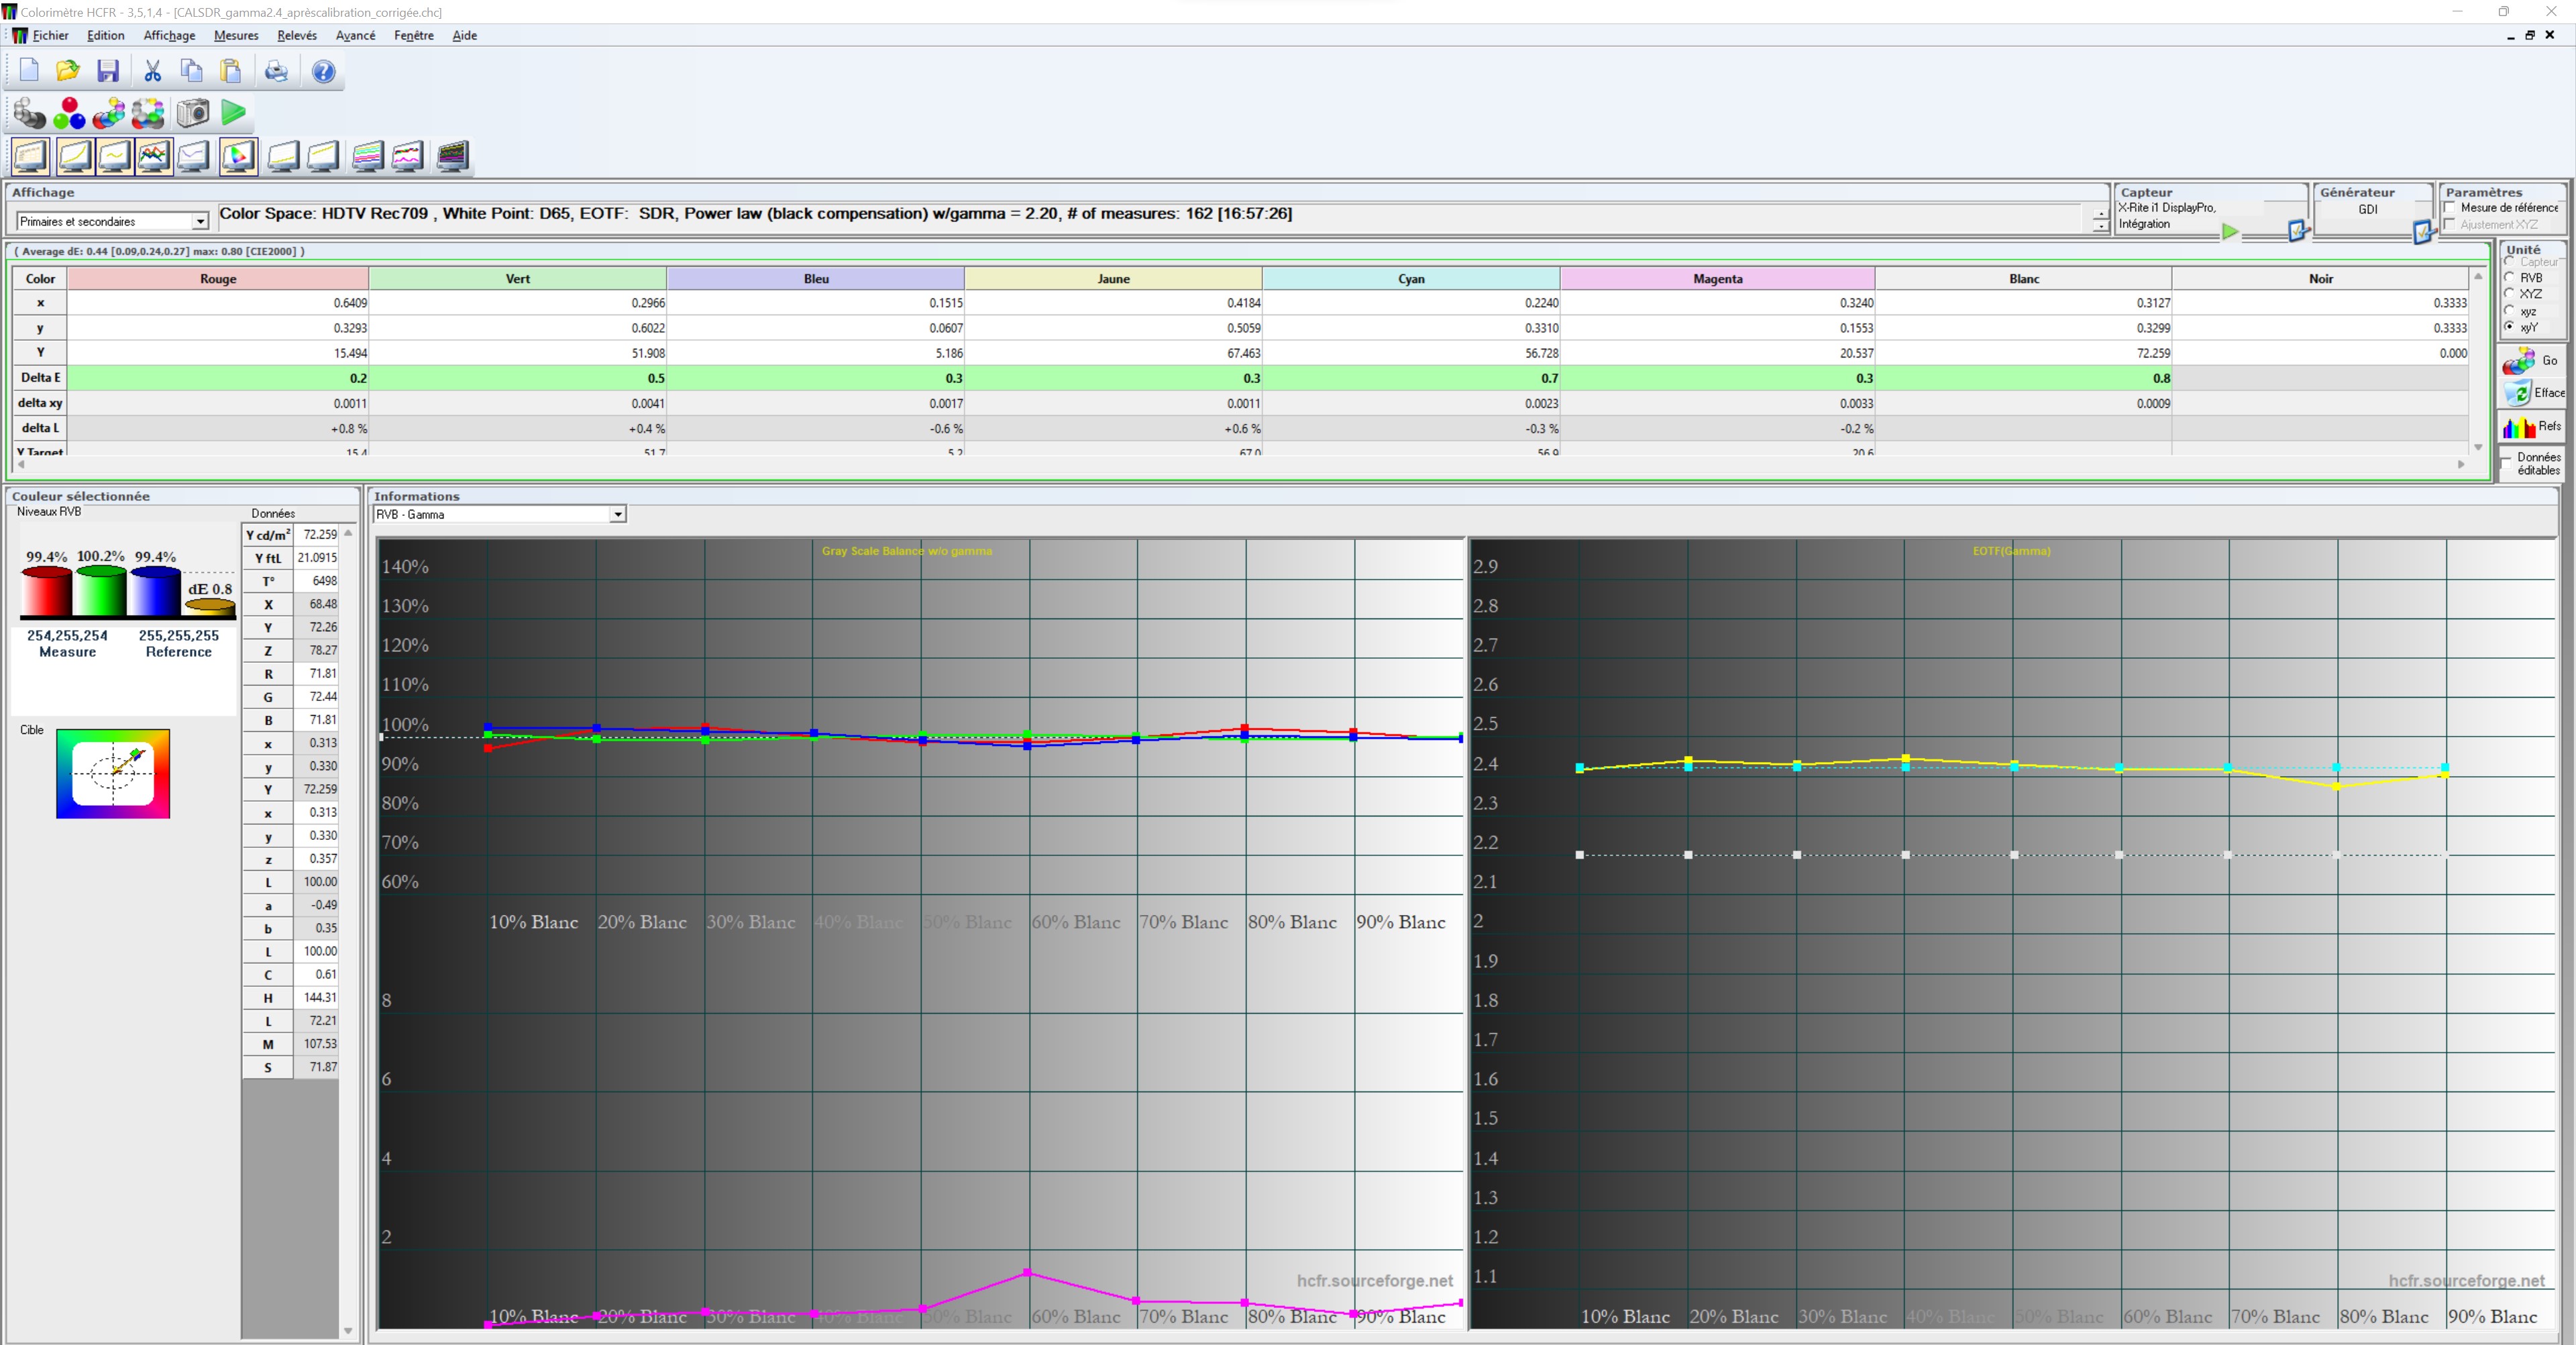This screenshot has height=1345, width=2576.
Task: Tick the Ajustement XYZ checkbox
Action: pos(2450,224)
